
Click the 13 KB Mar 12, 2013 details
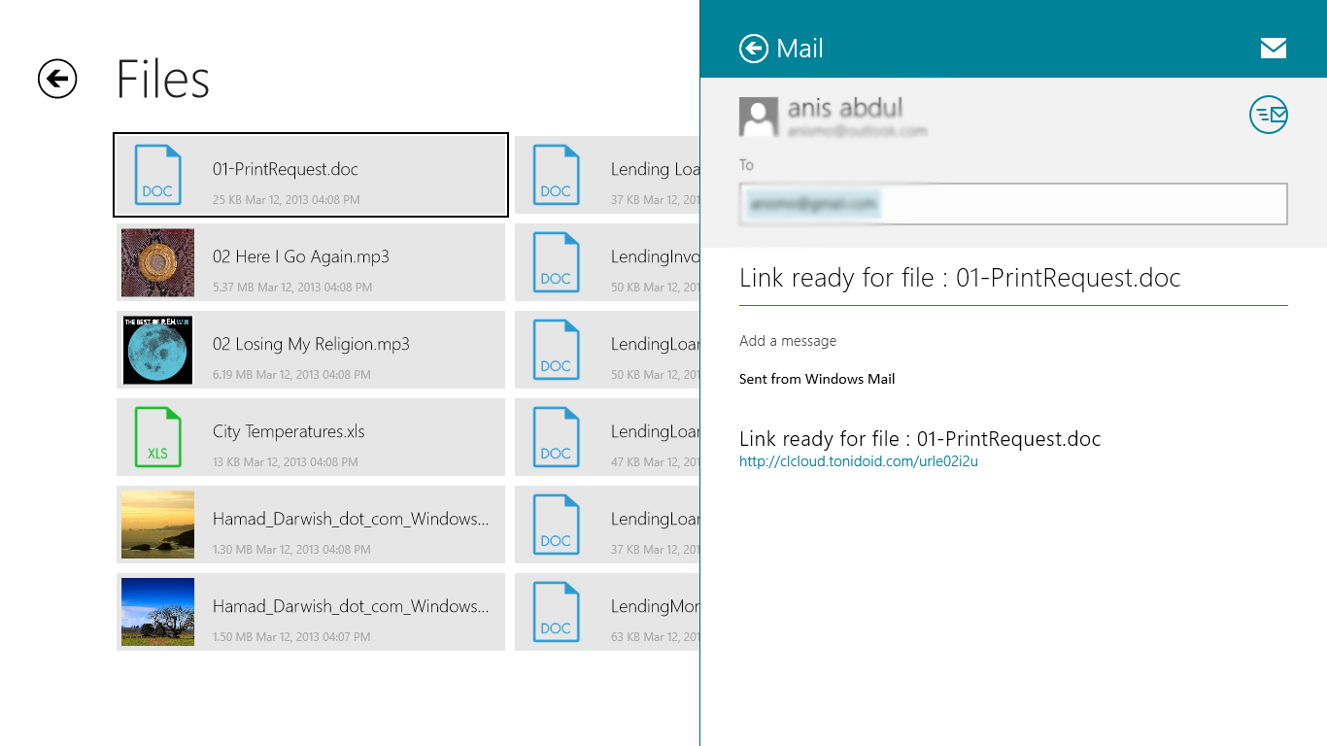pos(287,462)
